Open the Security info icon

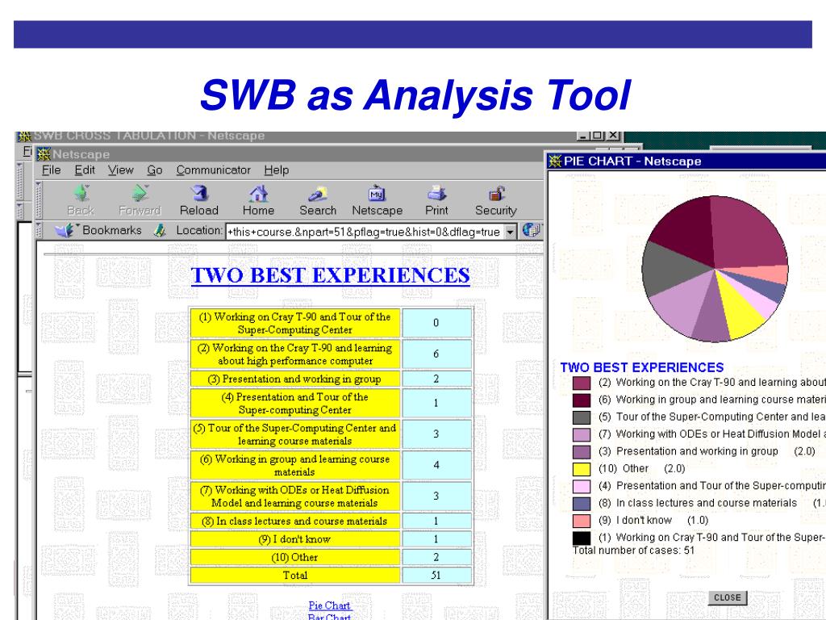click(496, 193)
